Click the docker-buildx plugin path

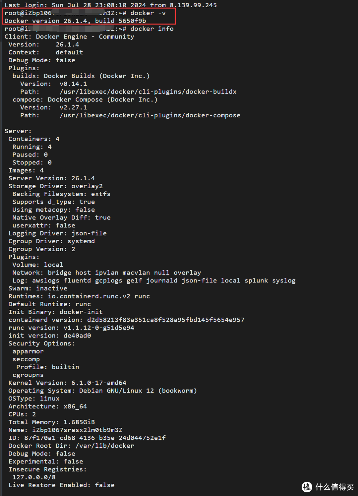(x=148, y=92)
